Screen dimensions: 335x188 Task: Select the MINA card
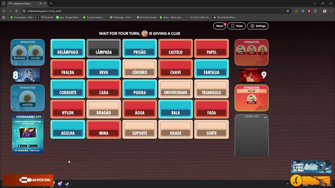pyautogui.click(x=104, y=129)
